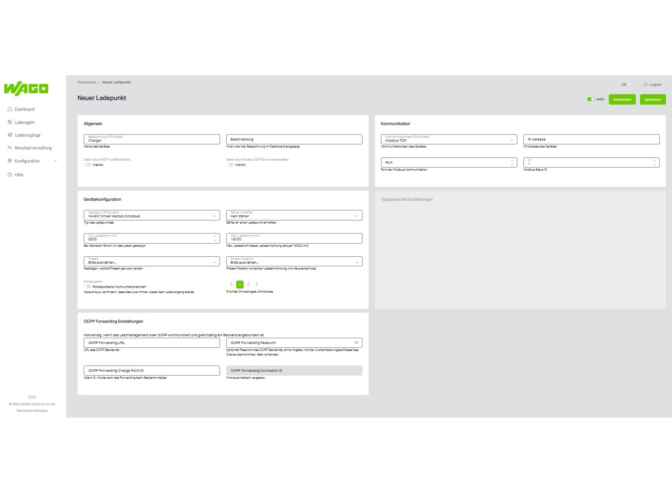Show OCPP Forwarding Passwort via eye icon
This screenshot has height=504, width=672.
point(356,343)
